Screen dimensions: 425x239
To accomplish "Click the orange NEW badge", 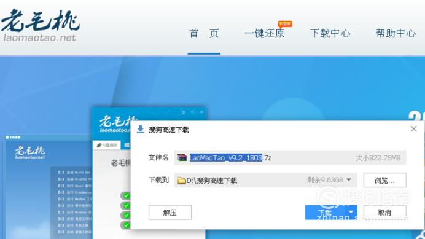I will tap(285, 24).
